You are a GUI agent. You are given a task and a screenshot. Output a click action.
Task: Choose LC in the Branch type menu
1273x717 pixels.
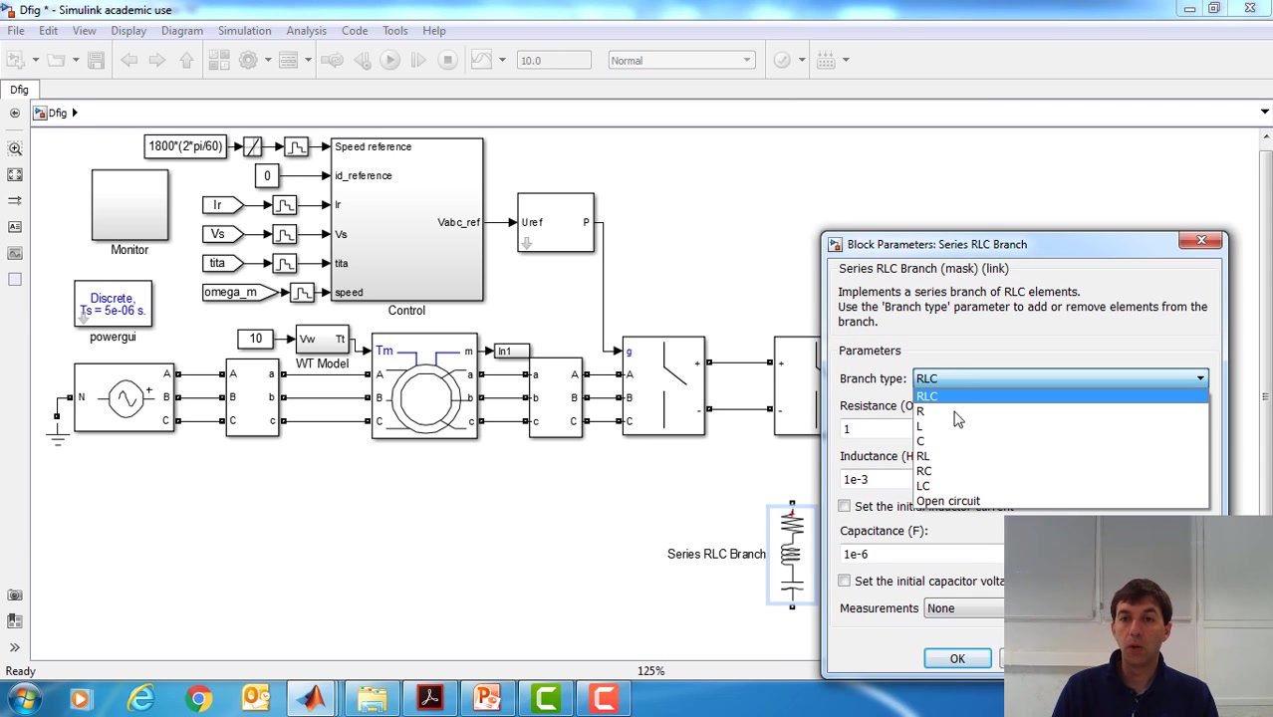[x=923, y=486]
